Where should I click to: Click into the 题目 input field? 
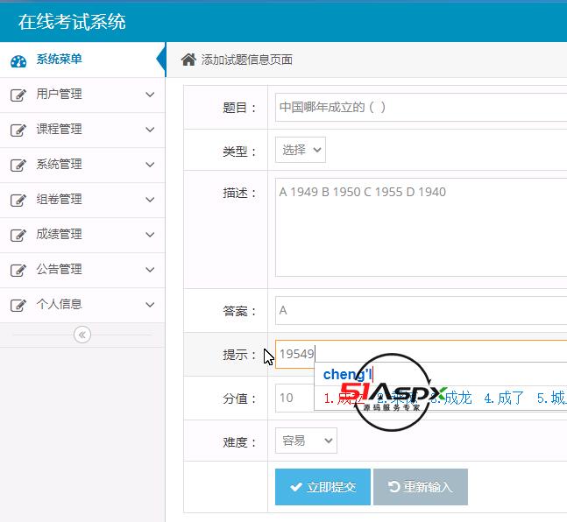click(421, 108)
